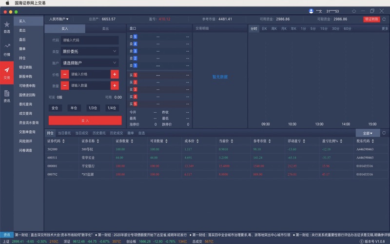This screenshot has width=390, height=244.
Task: Select the 500等权 holding row
Action: pos(217,149)
